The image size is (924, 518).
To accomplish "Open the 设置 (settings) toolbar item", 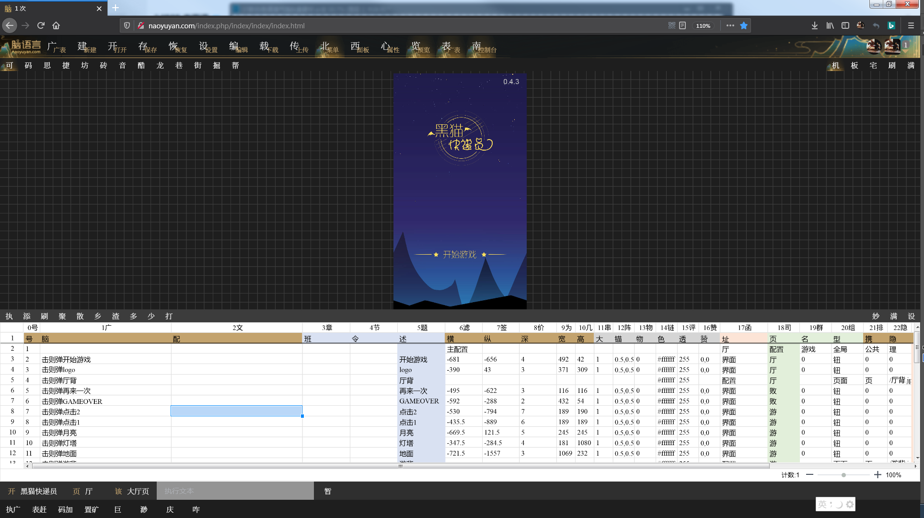I will (x=208, y=47).
